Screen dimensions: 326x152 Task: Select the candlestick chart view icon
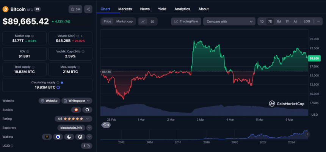tap(152, 21)
